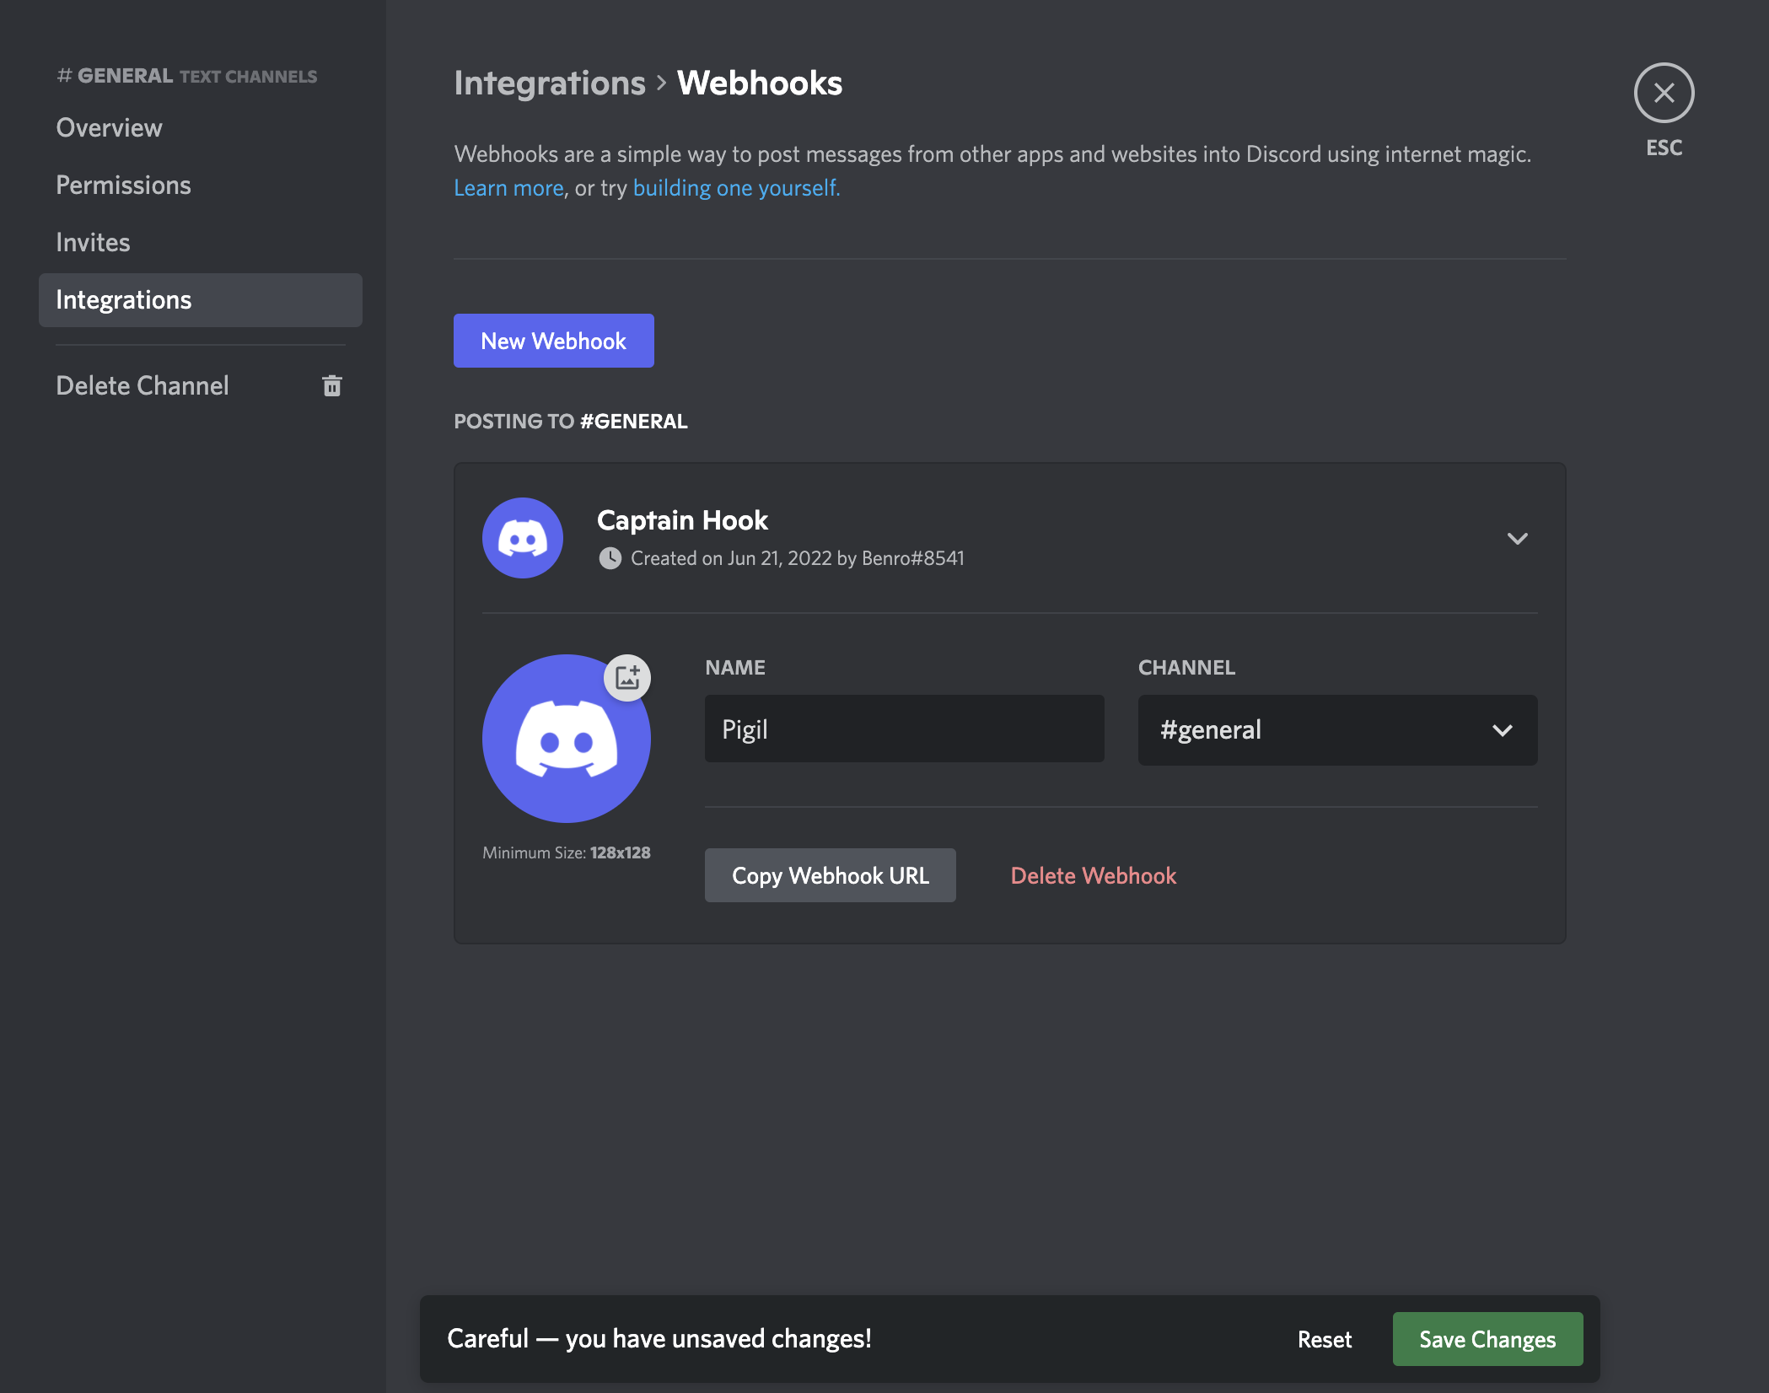Click the Minimum Size: 128x128 text
1769x1393 pixels.
(x=566, y=852)
